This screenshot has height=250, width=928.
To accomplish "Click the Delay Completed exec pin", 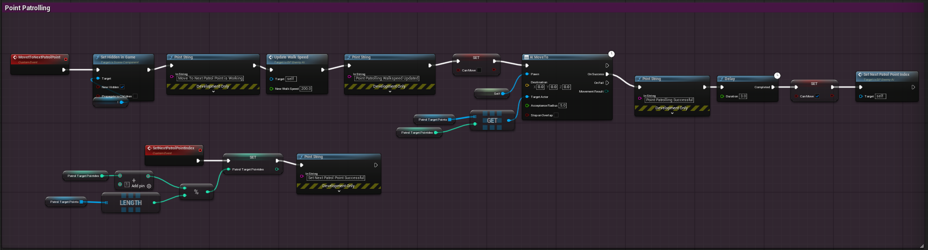I will pyautogui.click(x=773, y=87).
